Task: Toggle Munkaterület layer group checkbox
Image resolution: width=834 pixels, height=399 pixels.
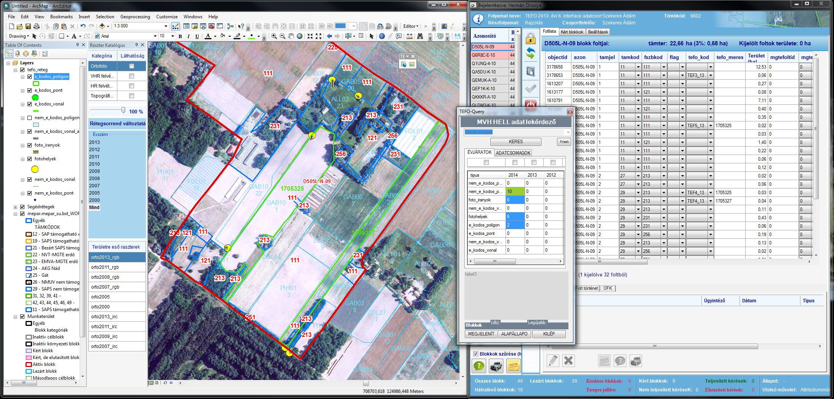Action: (22, 316)
